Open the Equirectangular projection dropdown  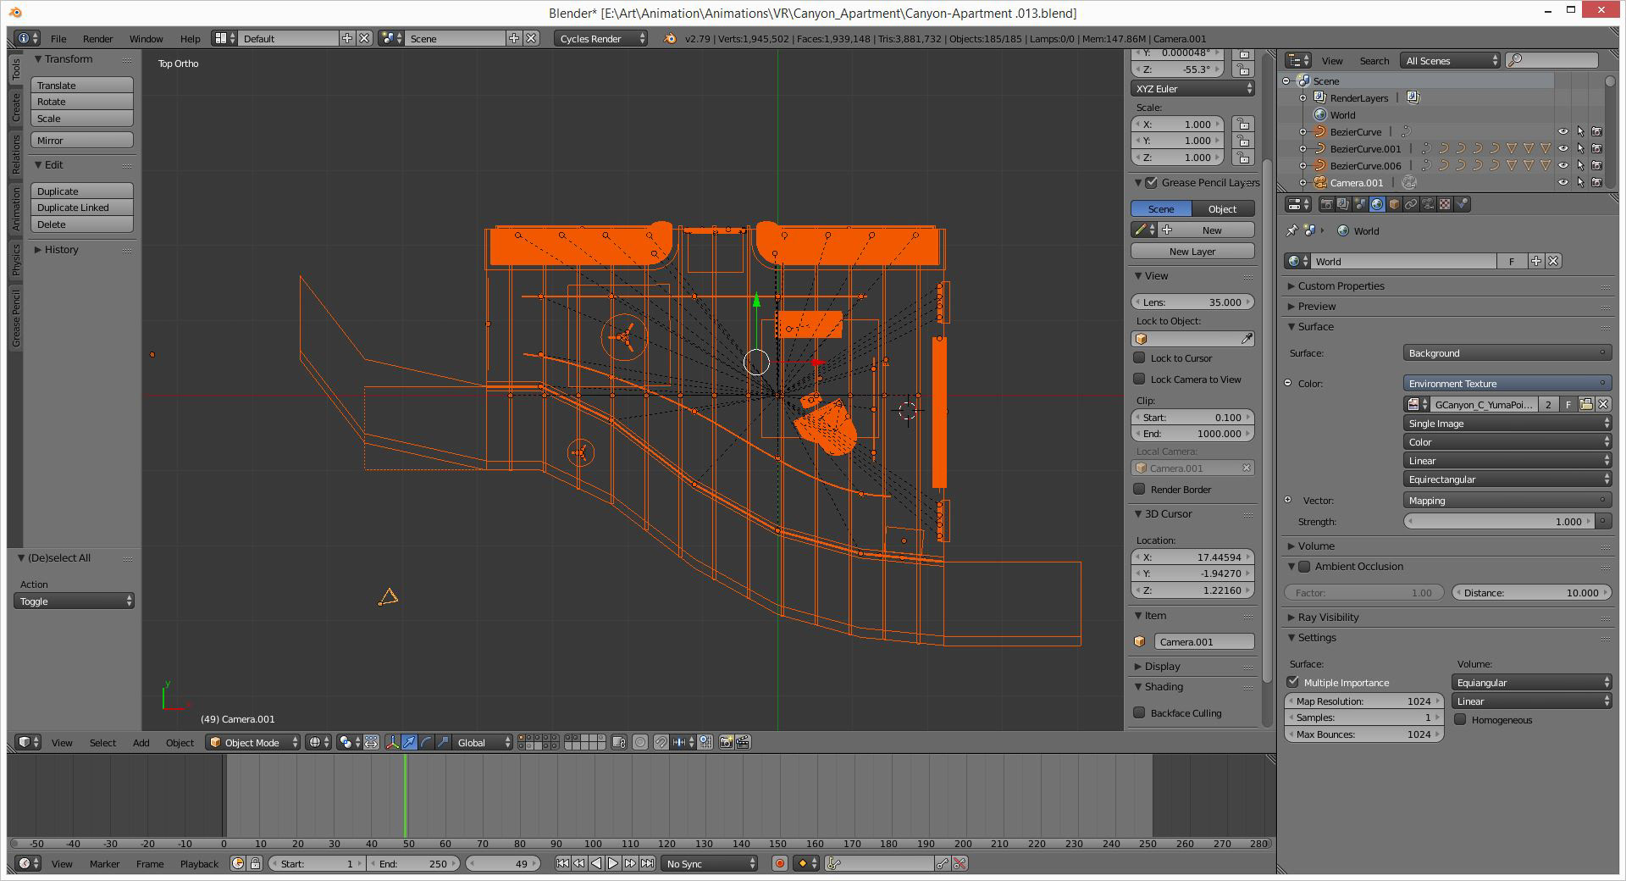1507,479
